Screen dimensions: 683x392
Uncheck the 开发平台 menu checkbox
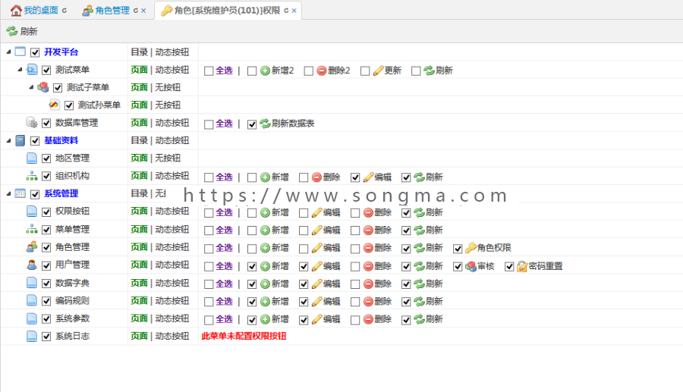(35, 52)
